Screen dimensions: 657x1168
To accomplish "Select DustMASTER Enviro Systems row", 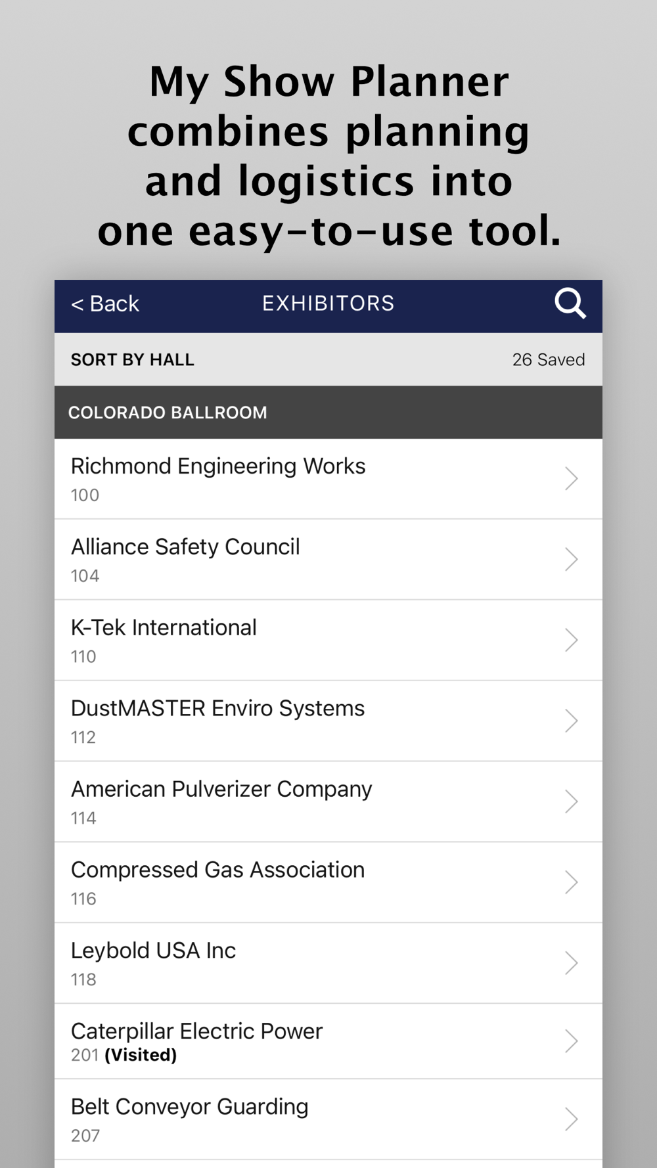I will pos(217,709).
